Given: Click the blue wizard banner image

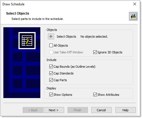Looking at the screenshot, I should (x=22, y=63).
